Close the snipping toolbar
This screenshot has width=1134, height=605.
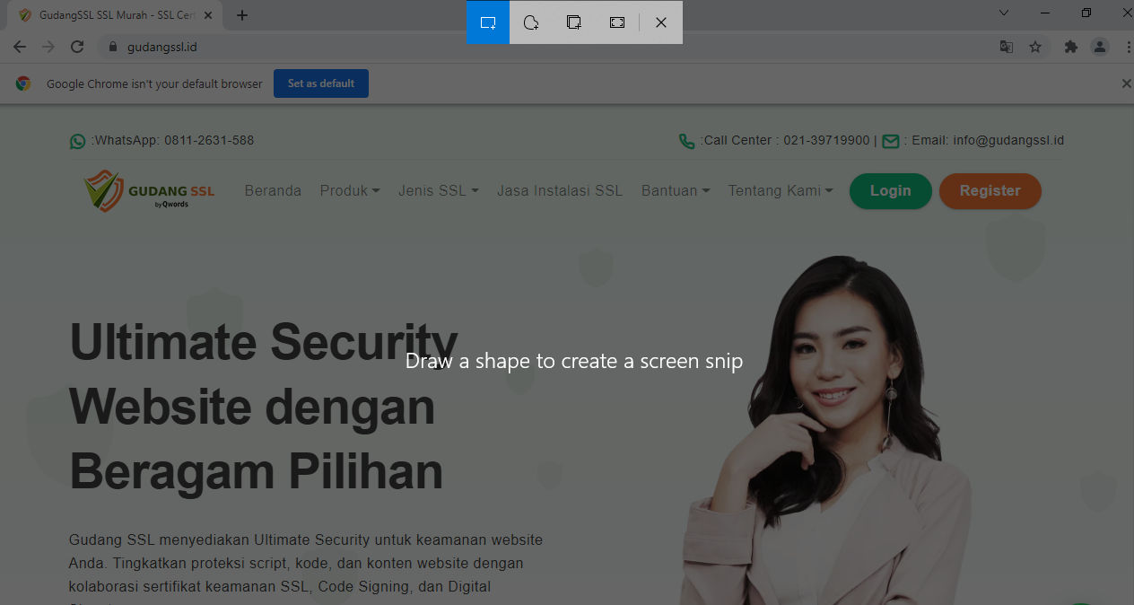[661, 22]
